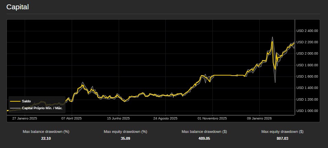The width and height of the screenshot is (328, 148).
Task: Toggle Capital Próprio Mín. / Máx. legend entry
Action: pyautogui.click(x=42, y=108)
